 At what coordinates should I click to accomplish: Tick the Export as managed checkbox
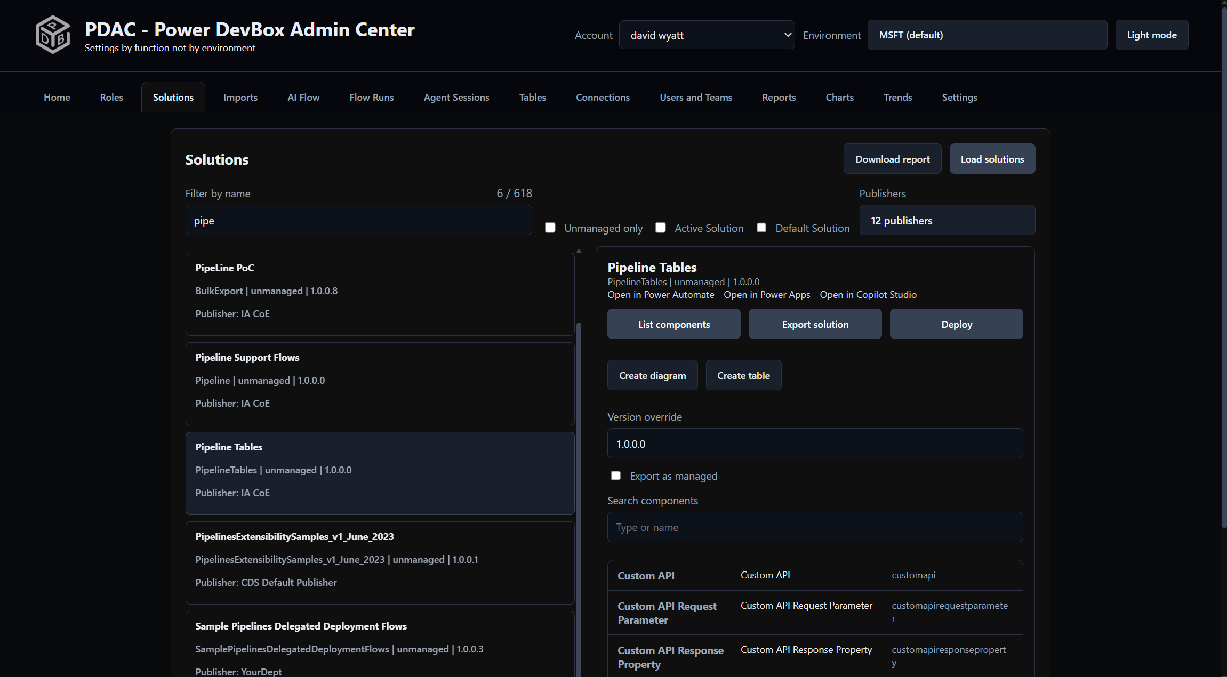616,475
